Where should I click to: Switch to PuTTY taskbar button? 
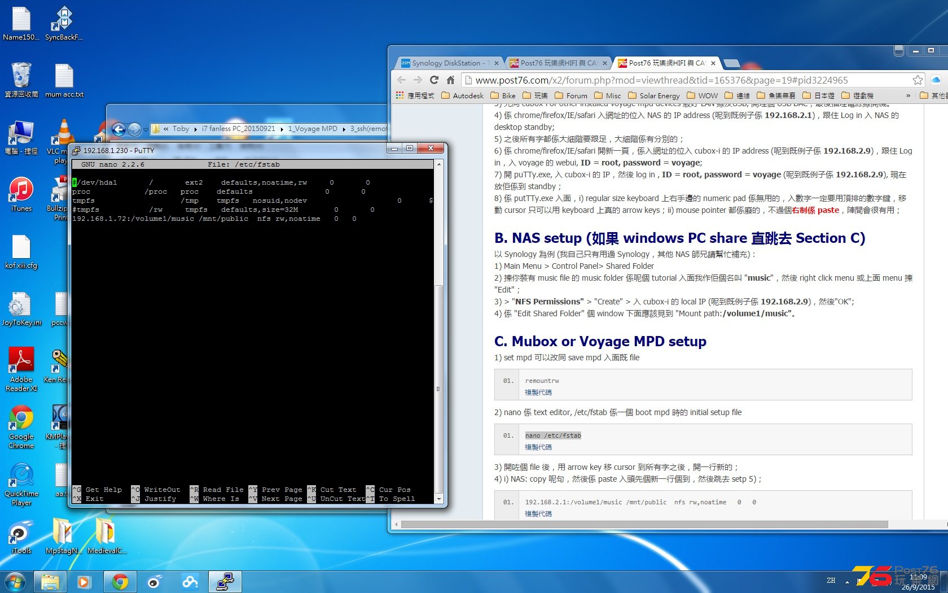[x=225, y=582]
